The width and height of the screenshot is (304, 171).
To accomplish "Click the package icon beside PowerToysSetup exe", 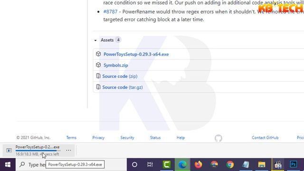I will 98,54.
